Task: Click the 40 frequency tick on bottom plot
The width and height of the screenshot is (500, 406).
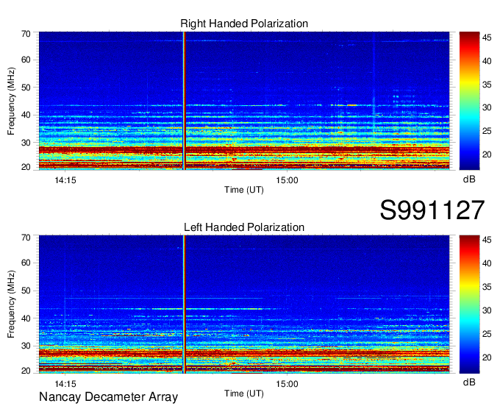Action: click(x=26, y=318)
